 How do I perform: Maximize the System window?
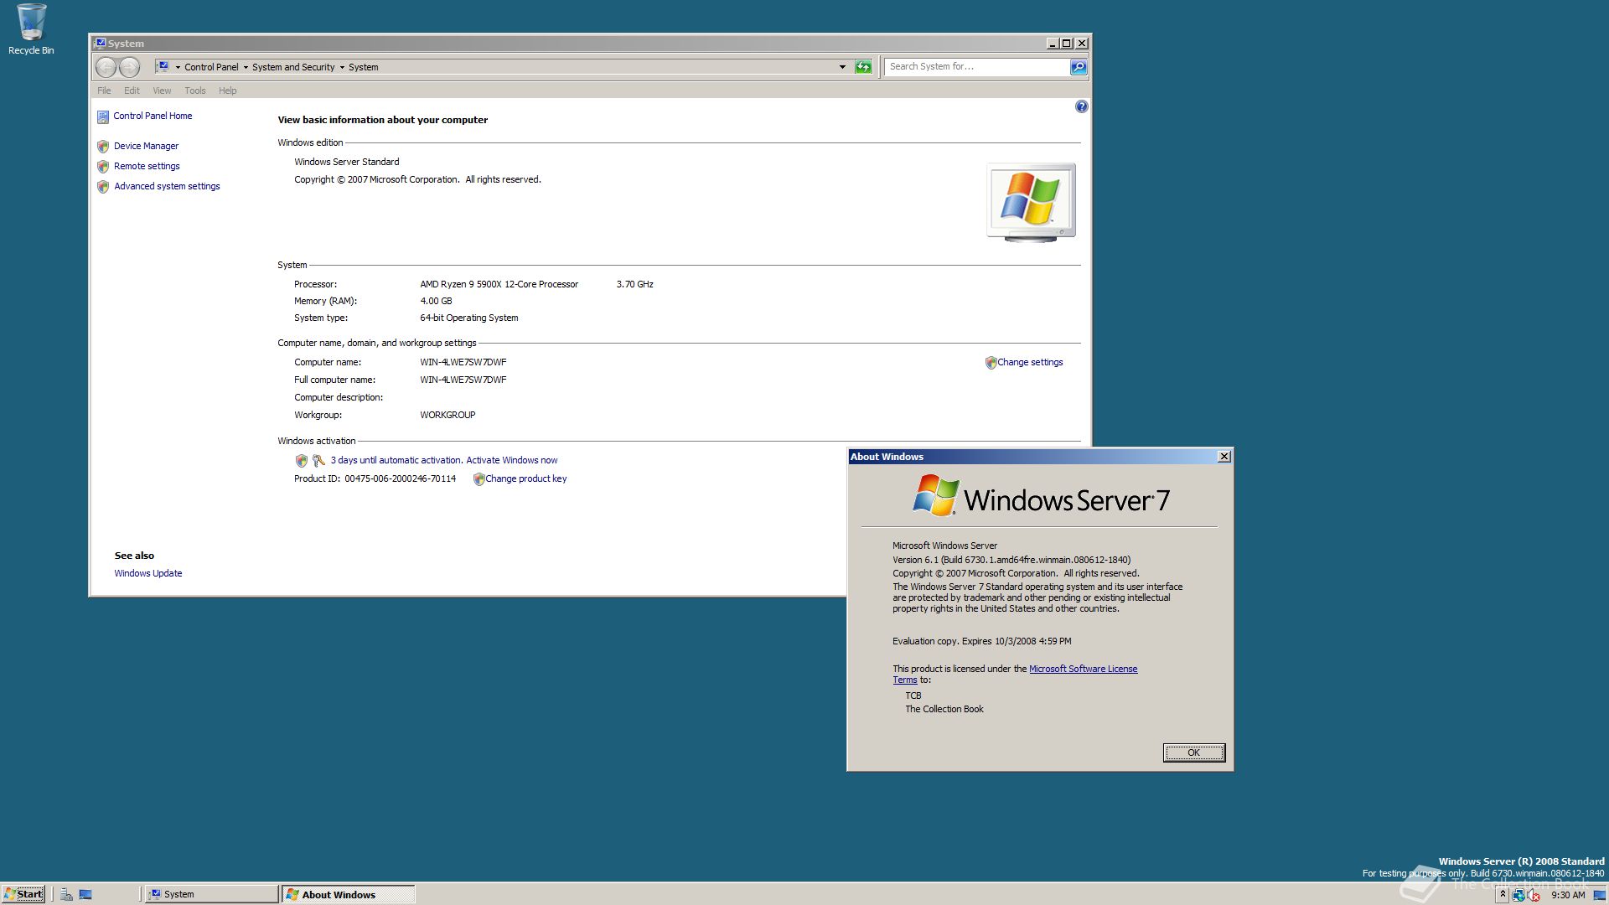(1066, 44)
